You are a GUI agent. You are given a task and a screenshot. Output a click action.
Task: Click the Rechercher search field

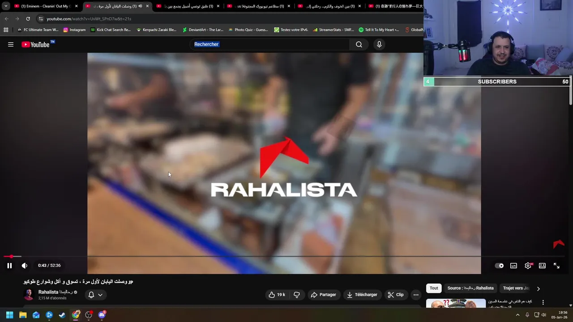click(269, 44)
